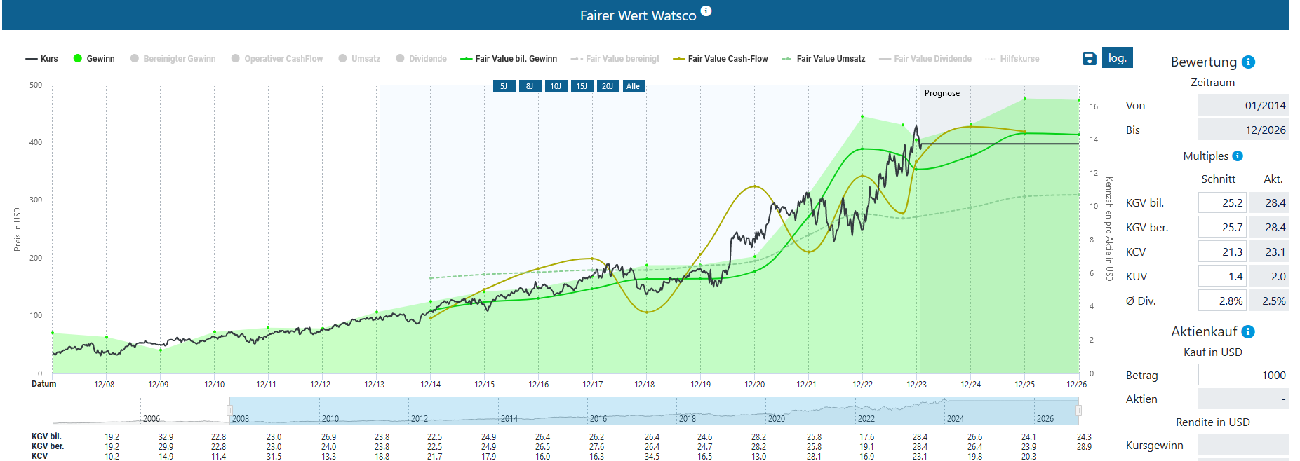Screen dimensions: 1300x461
Task: Click the KCV Akt. value in Bewertung panel
Action: tap(1269, 252)
